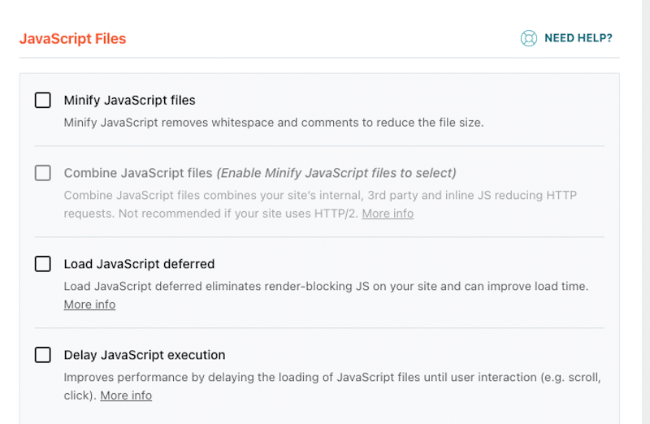Open More info under Delay JavaScript execution
This screenshot has height=424, width=650.
click(x=126, y=396)
